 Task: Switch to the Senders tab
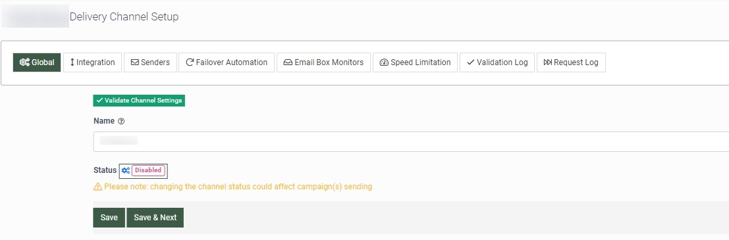click(151, 62)
